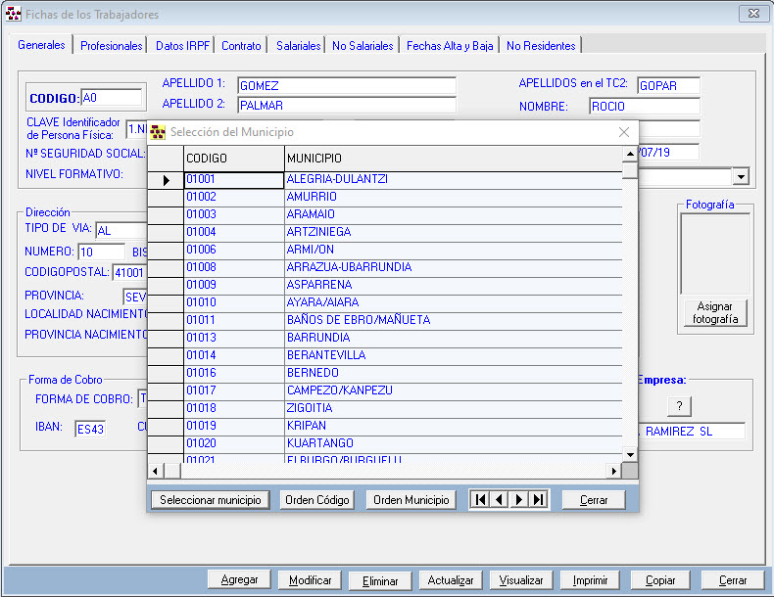Close the Selección del Municipio dialog

click(x=624, y=132)
